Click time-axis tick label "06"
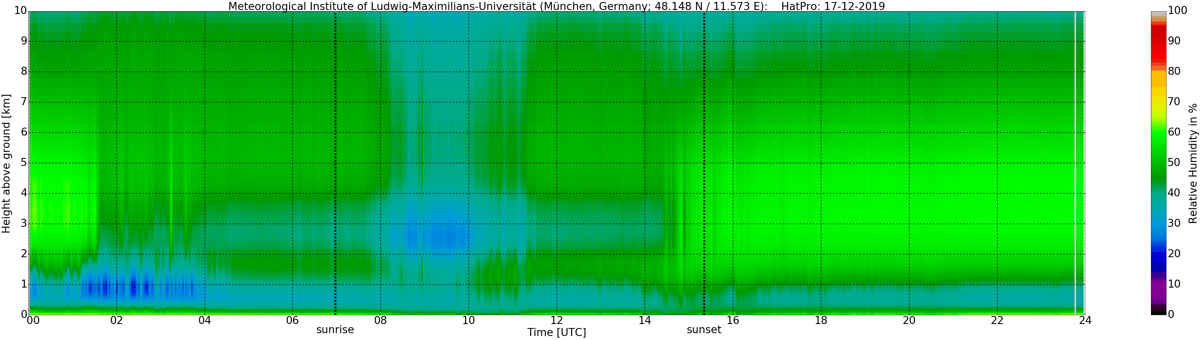The image size is (1201, 340). (292, 320)
